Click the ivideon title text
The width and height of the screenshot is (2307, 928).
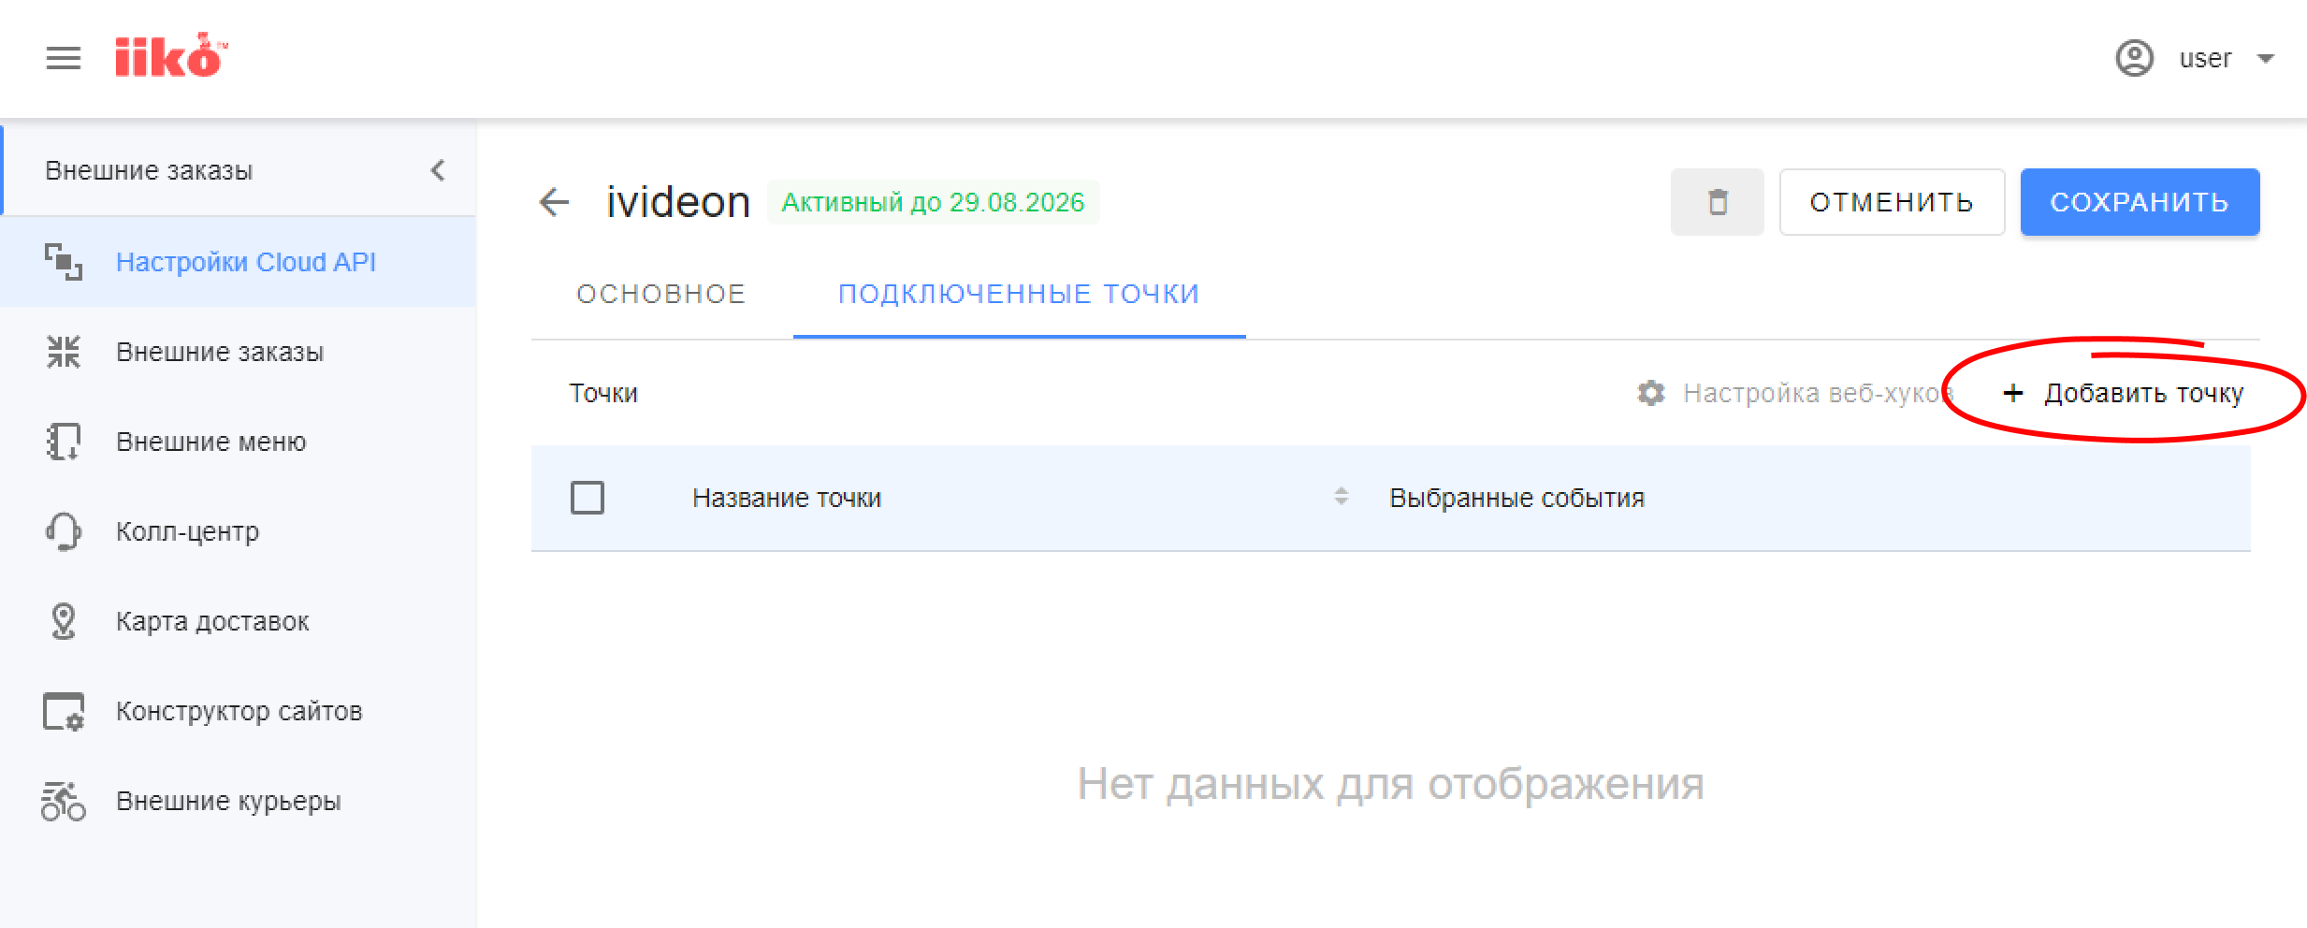678,202
